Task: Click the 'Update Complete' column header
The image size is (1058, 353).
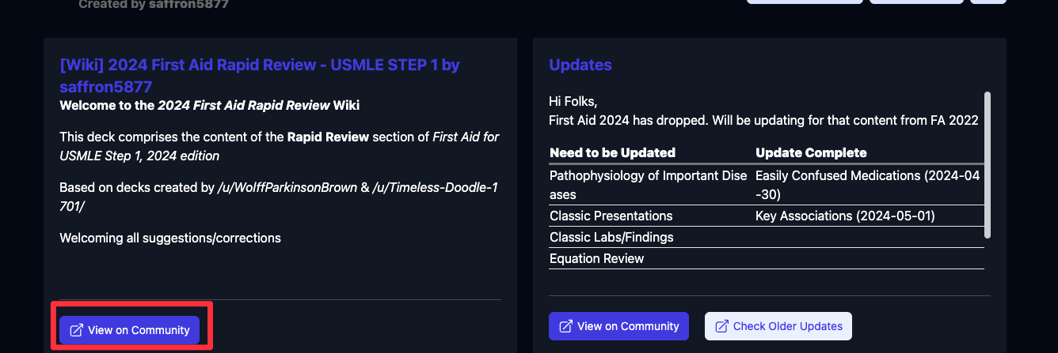Action: point(811,152)
